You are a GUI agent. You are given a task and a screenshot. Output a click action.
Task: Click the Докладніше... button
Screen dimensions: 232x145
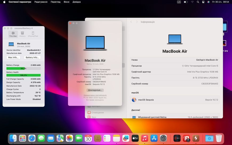95,90
